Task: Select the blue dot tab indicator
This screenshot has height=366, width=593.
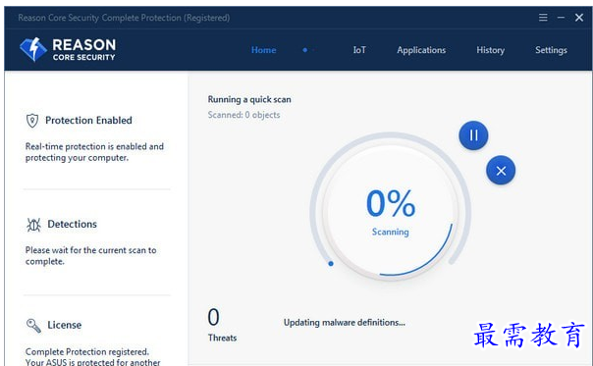Action: (304, 50)
